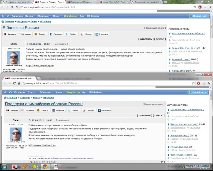Expand Лента dropdown in front window
Image resolution: width=213 pixels, height=171 pixels.
pos(32,92)
